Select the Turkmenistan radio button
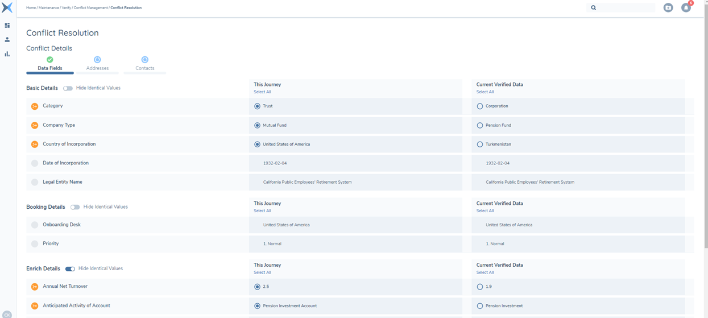 tap(480, 144)
